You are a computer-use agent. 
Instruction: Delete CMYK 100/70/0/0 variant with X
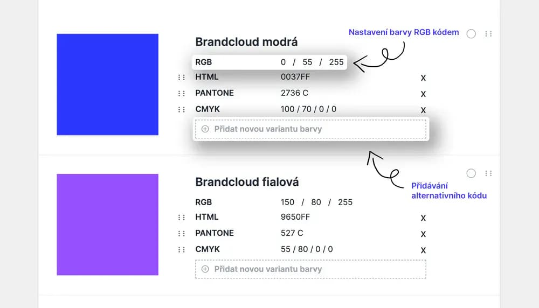pyautogui.click(x=423, y=110)
